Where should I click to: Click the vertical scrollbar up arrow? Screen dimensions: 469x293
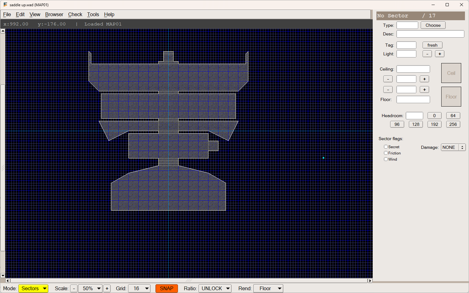(3, 31)
